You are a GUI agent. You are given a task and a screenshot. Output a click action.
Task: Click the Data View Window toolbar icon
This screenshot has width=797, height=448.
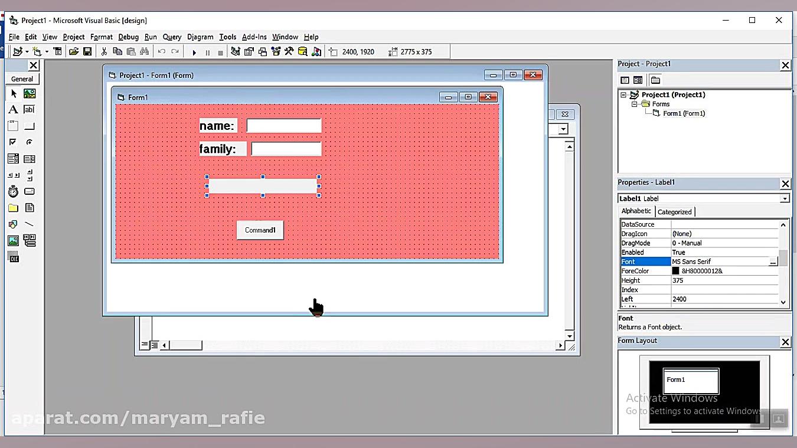pyautogui.click(x=303, y=52)
